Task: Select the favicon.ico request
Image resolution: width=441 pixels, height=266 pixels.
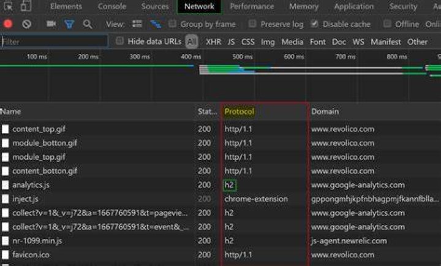Action: (221, 255)
